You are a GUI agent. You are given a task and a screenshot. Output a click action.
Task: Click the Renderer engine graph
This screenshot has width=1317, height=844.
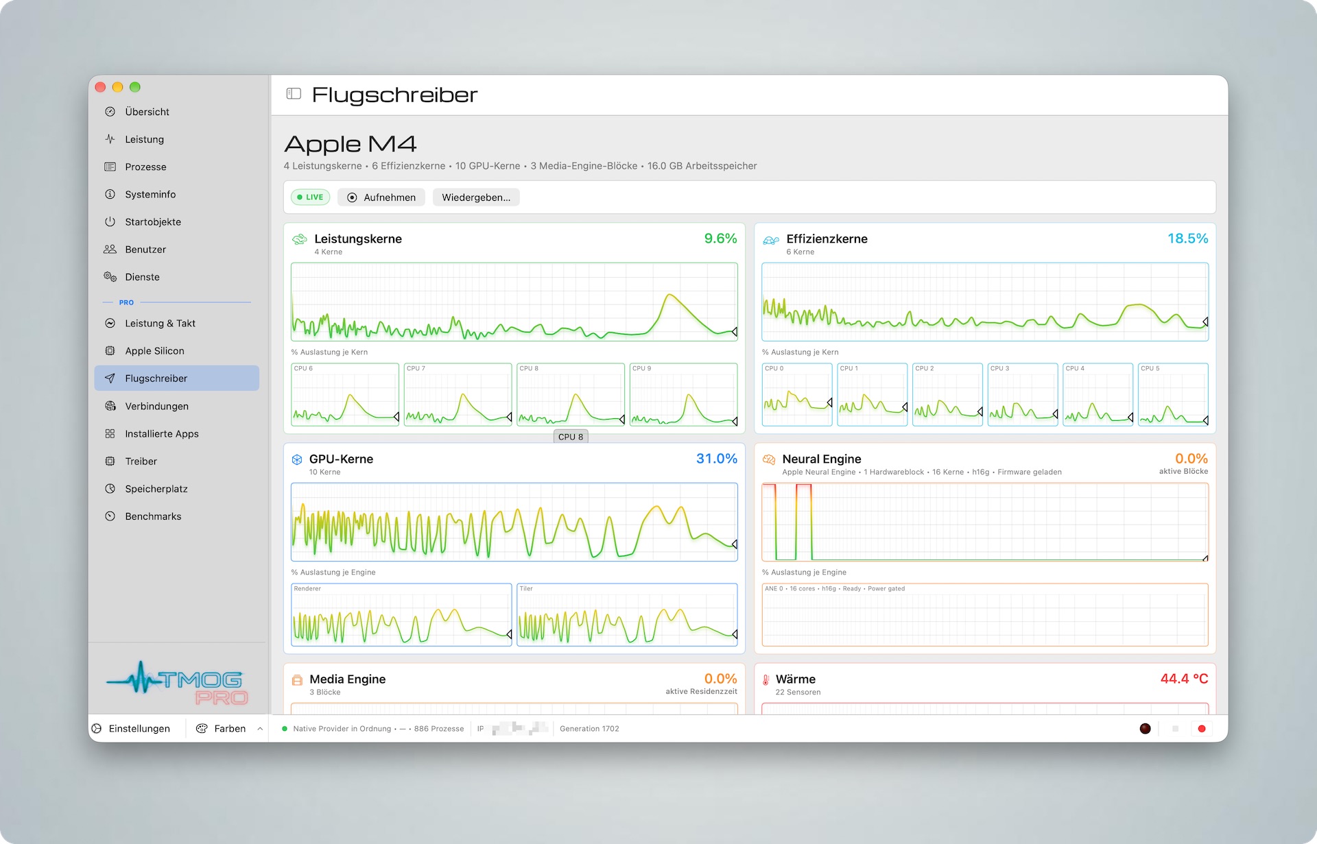pyautogui.click(x=401, y=614)
